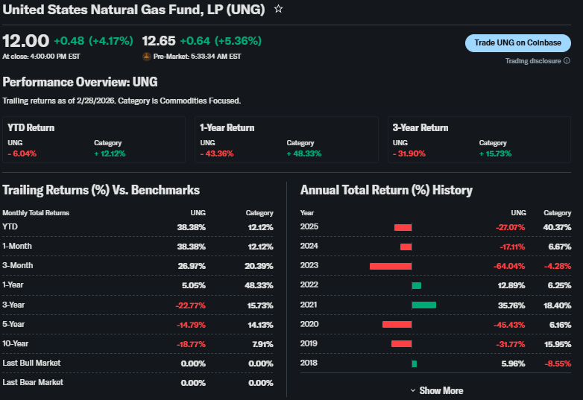Click the Last Bull Market row label
Viewport: 583px width, 400px height.
coord(31,363)
